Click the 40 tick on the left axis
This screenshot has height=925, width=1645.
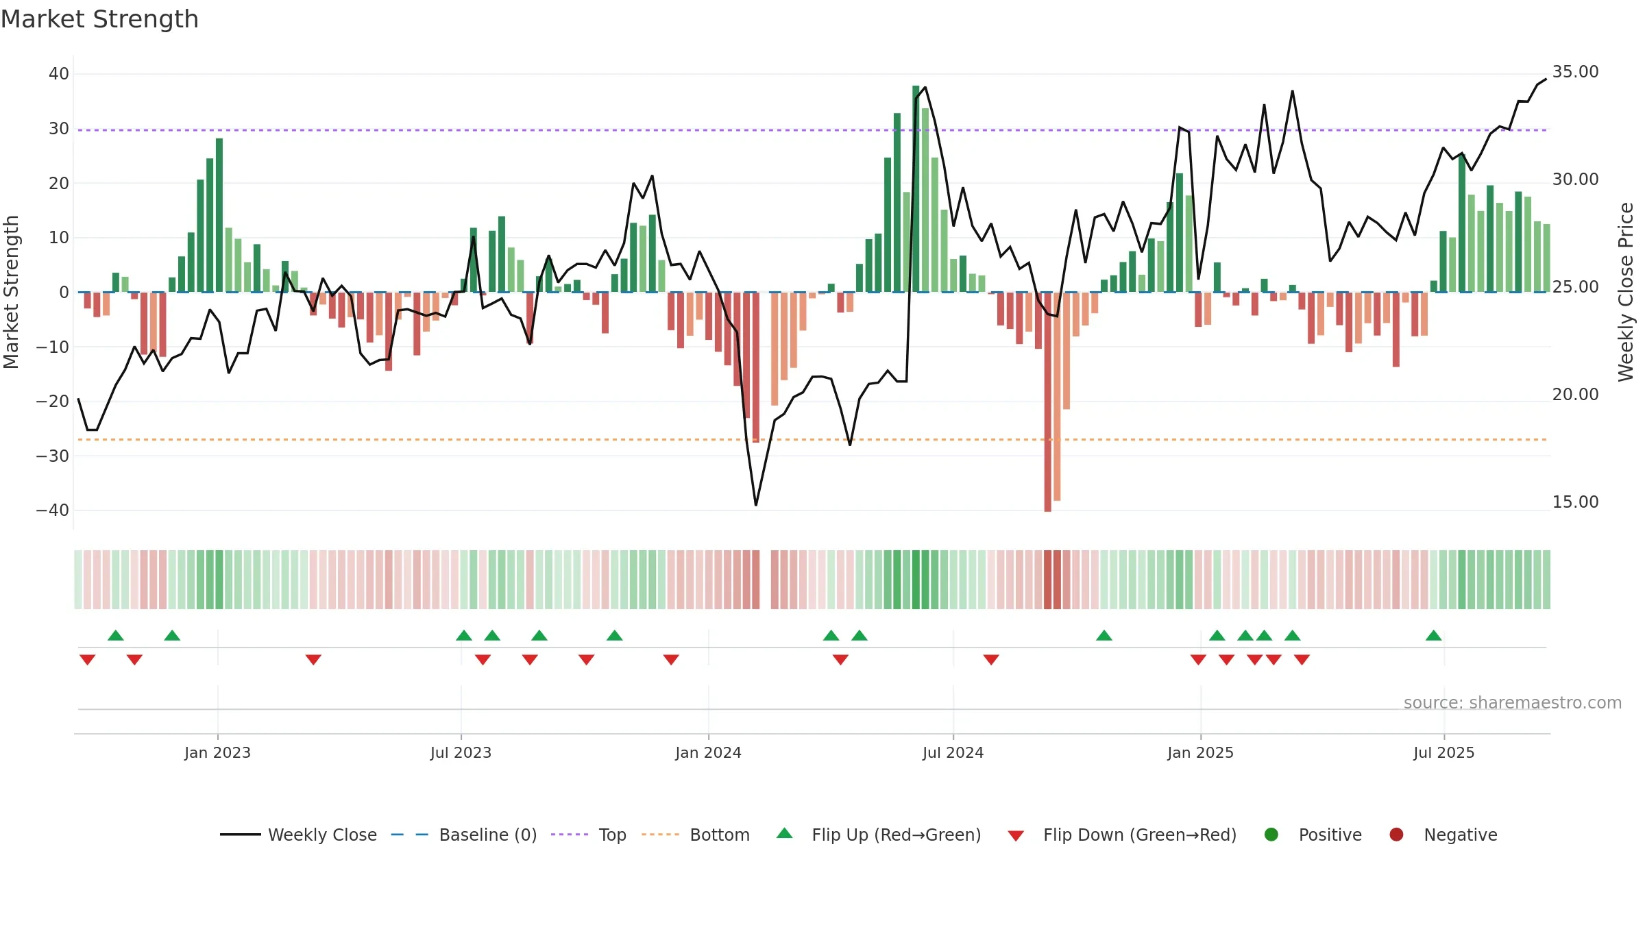(59, 73)
